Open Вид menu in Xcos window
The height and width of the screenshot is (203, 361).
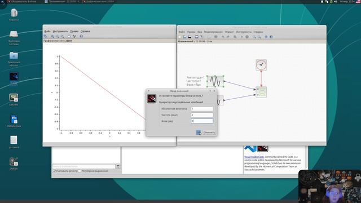[x=200, y=32]
